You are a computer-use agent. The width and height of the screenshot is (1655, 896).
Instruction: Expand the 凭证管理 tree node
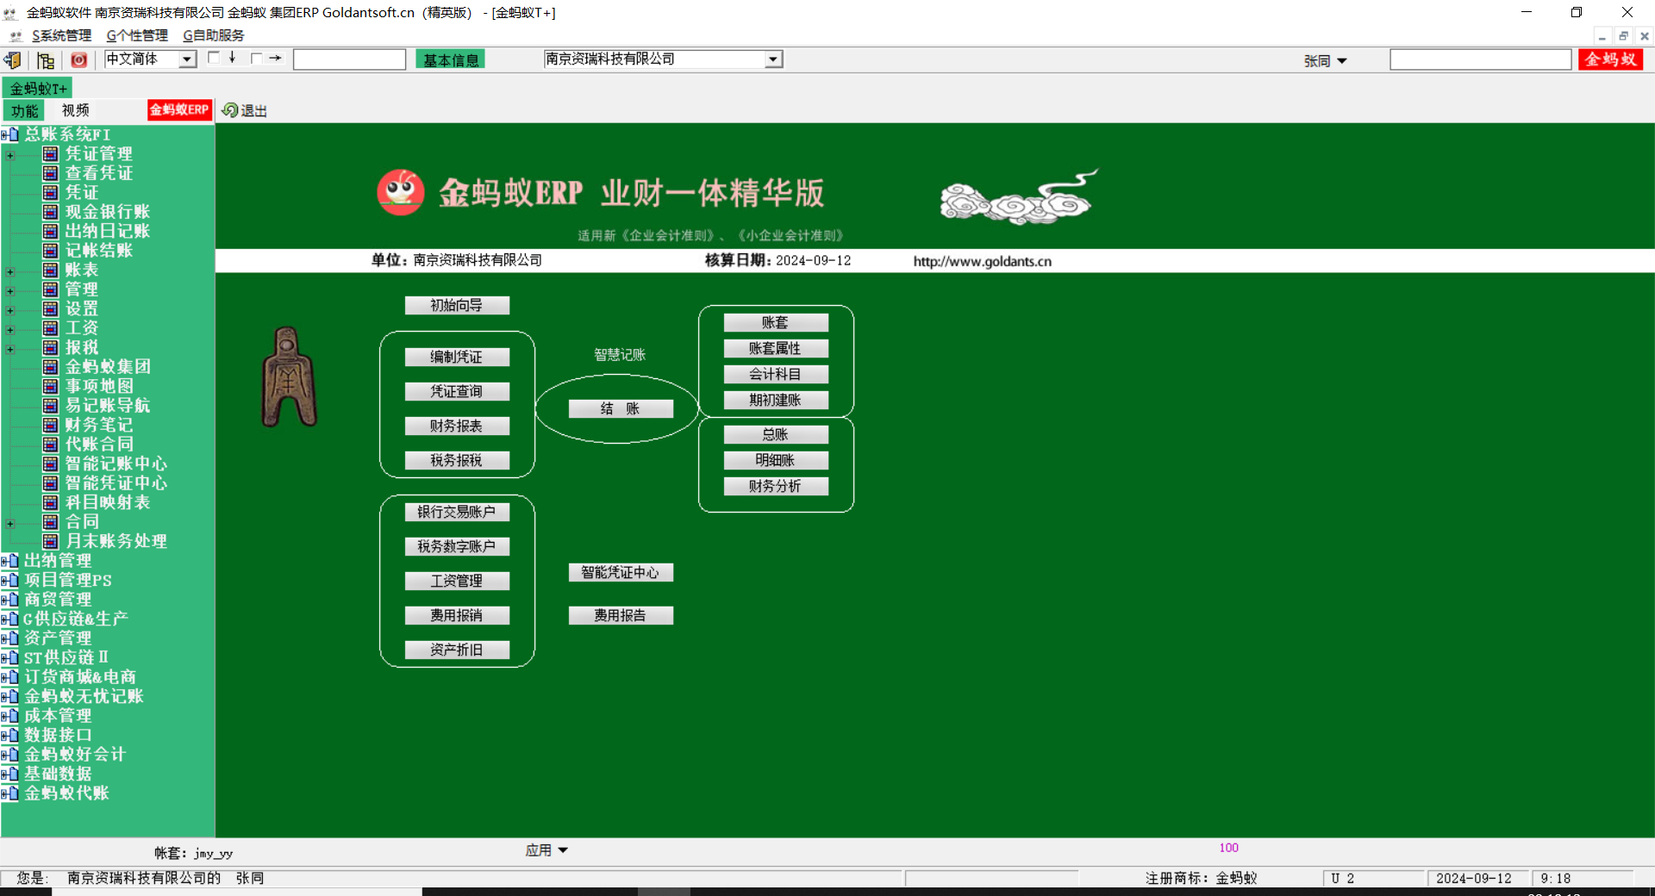10,155
